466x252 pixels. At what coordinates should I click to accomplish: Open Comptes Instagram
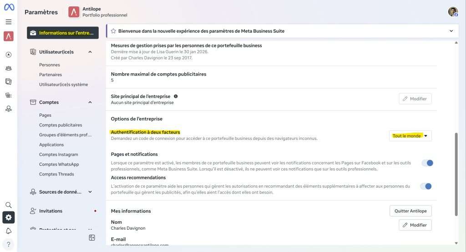point(59,154)
